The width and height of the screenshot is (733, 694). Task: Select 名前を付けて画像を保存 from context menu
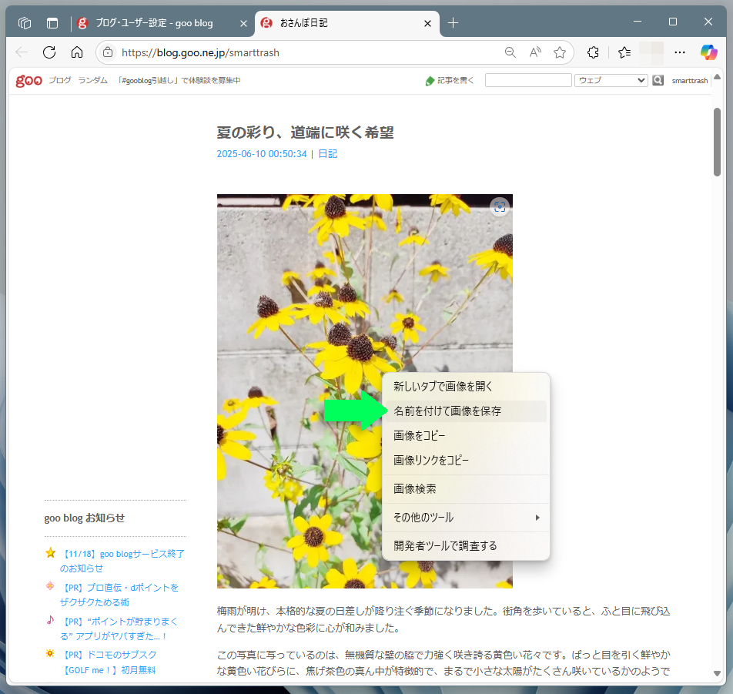447,411
